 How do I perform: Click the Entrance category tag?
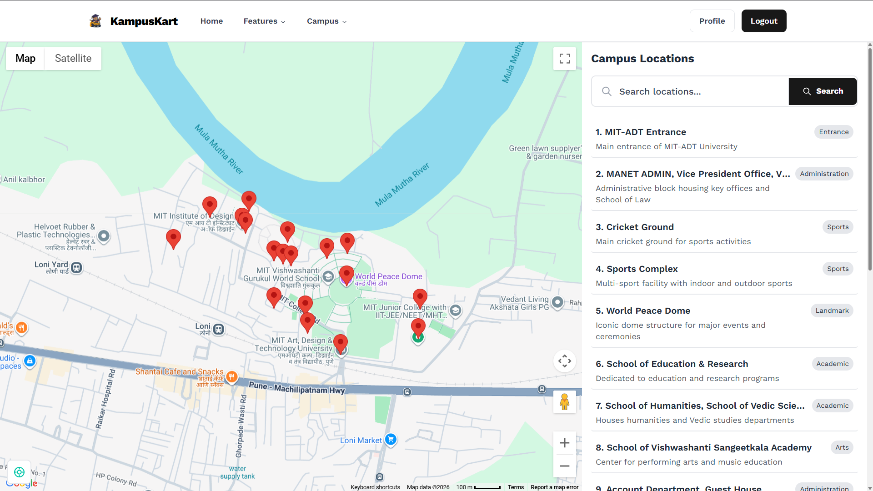click(x=834, y=132)
